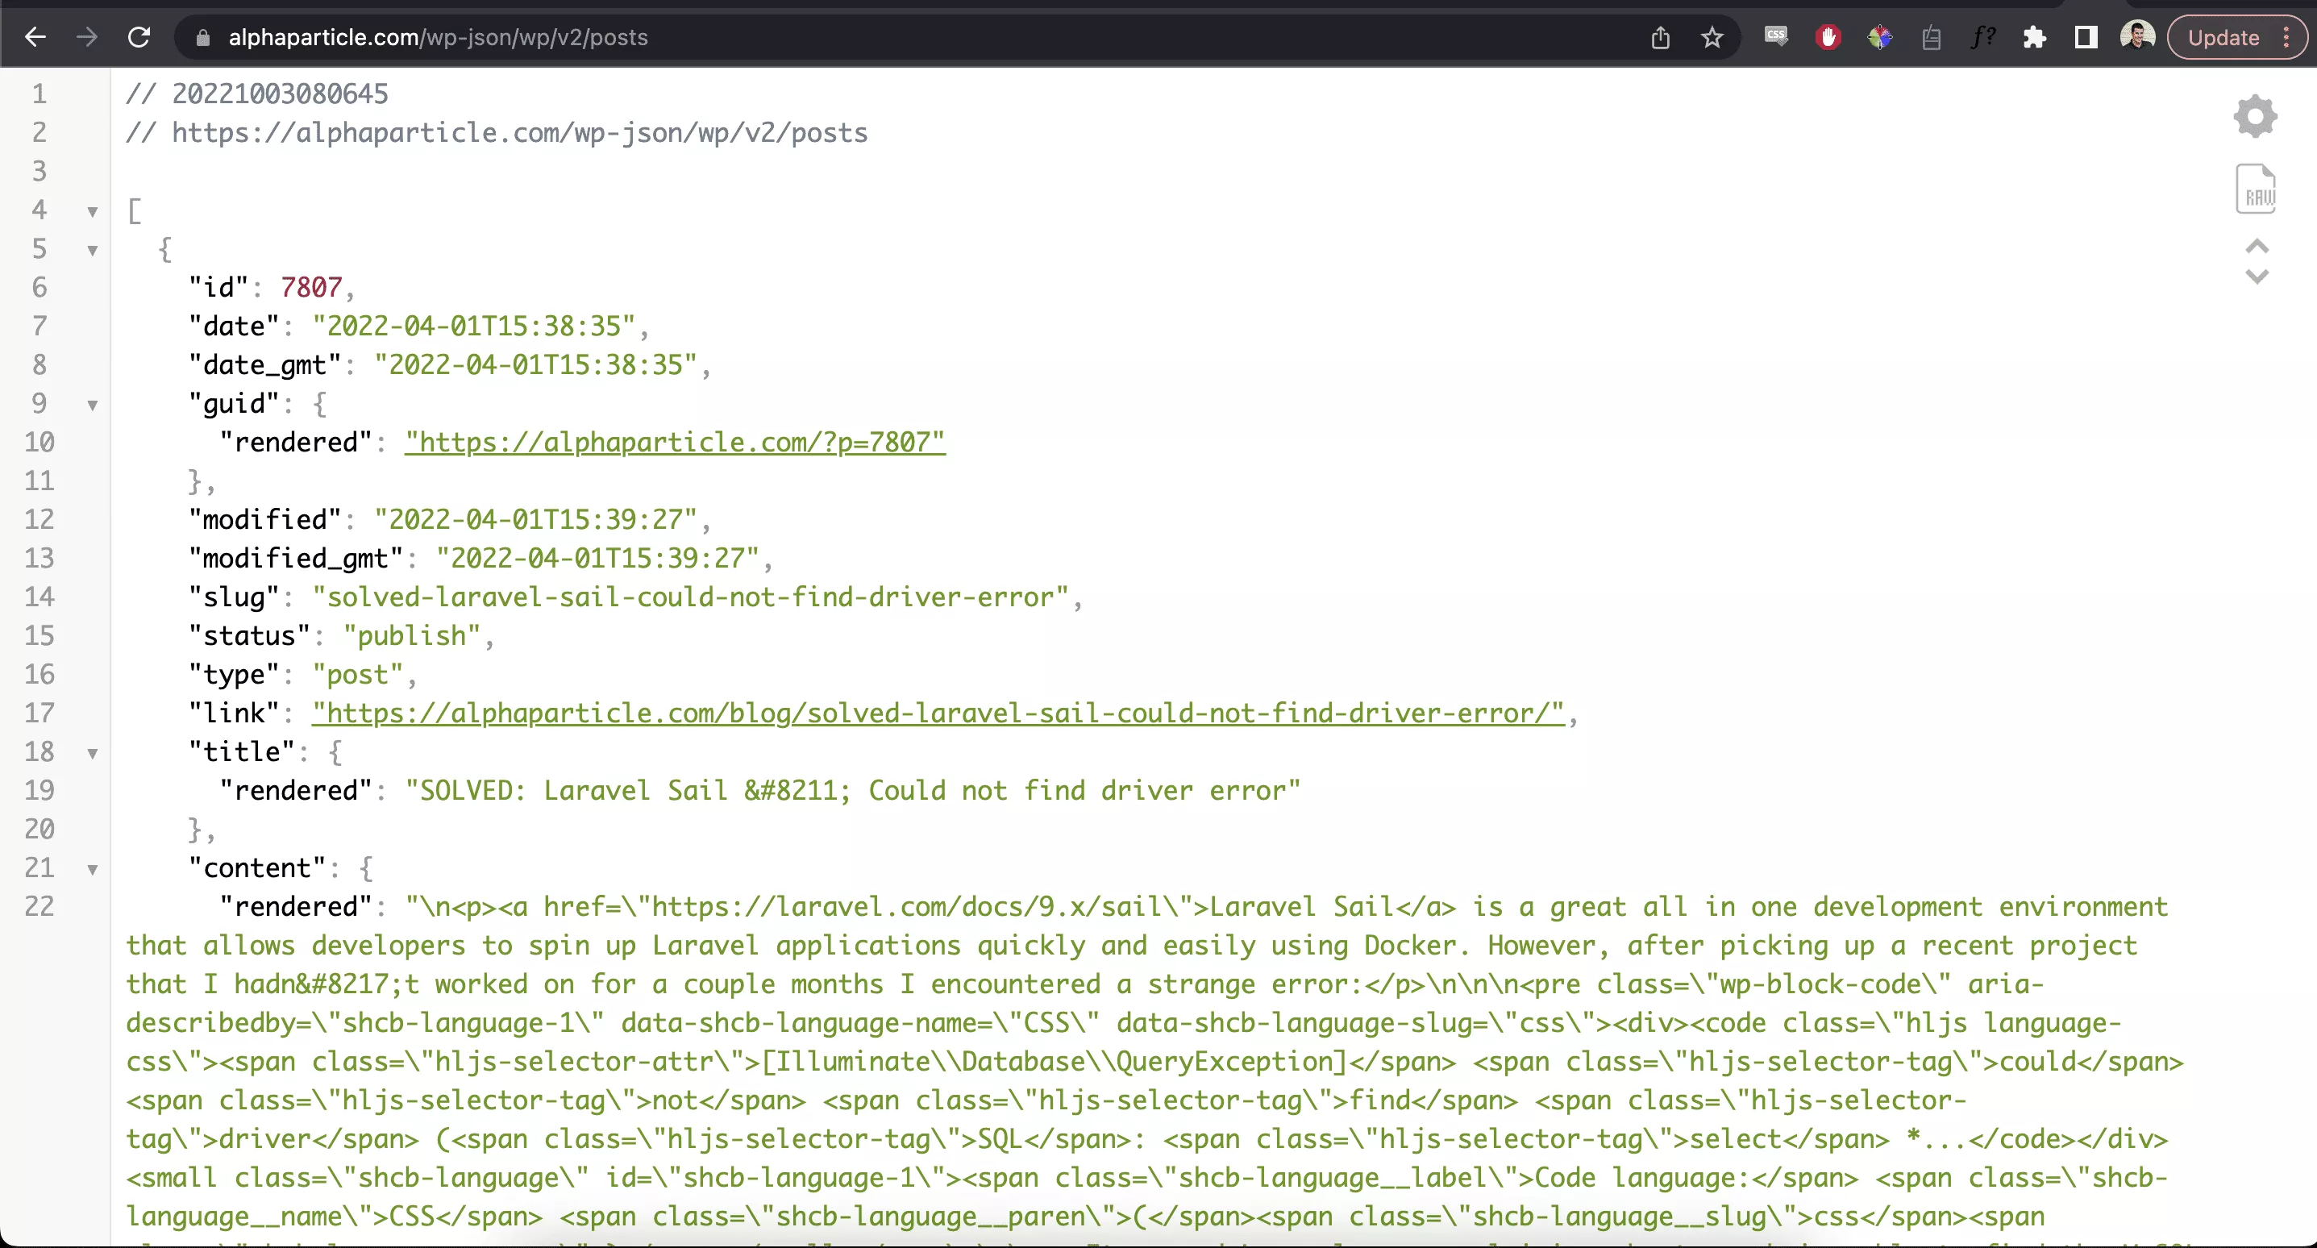Collapse all nodes with up chevron
This screenshot has width=2317, height=1248.
2257,247
